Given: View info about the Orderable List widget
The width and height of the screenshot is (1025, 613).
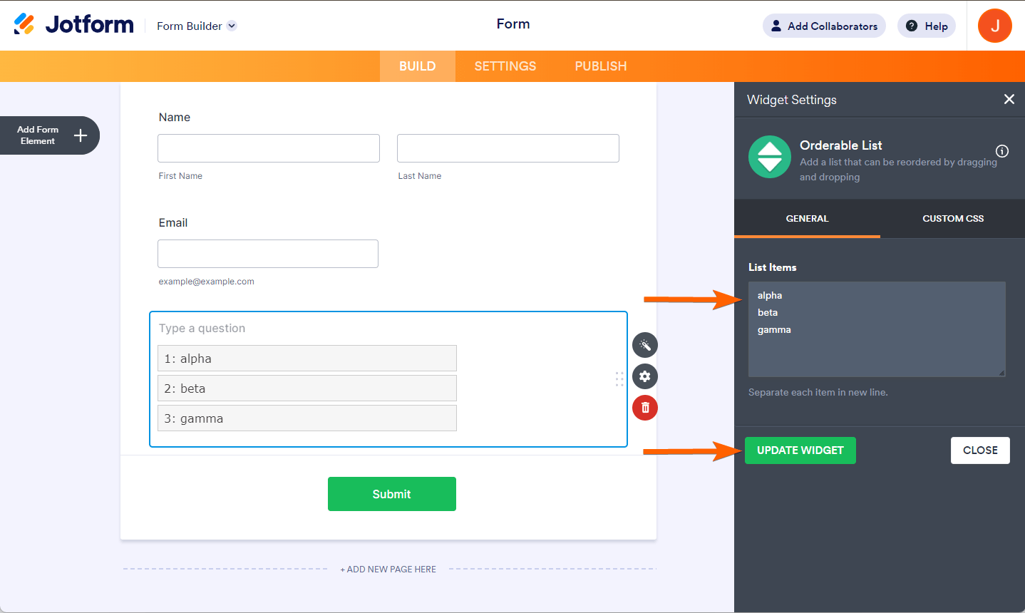Looking at the screenshot, I should click(1002, 151).
